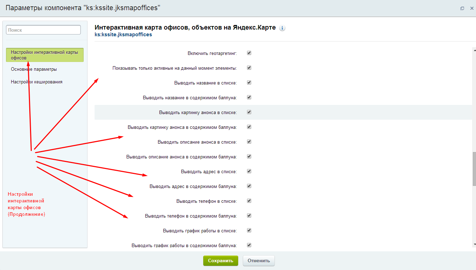Open the 'Основные параметры' section
This screenshot has height=270, width=476.
[34, 69]
